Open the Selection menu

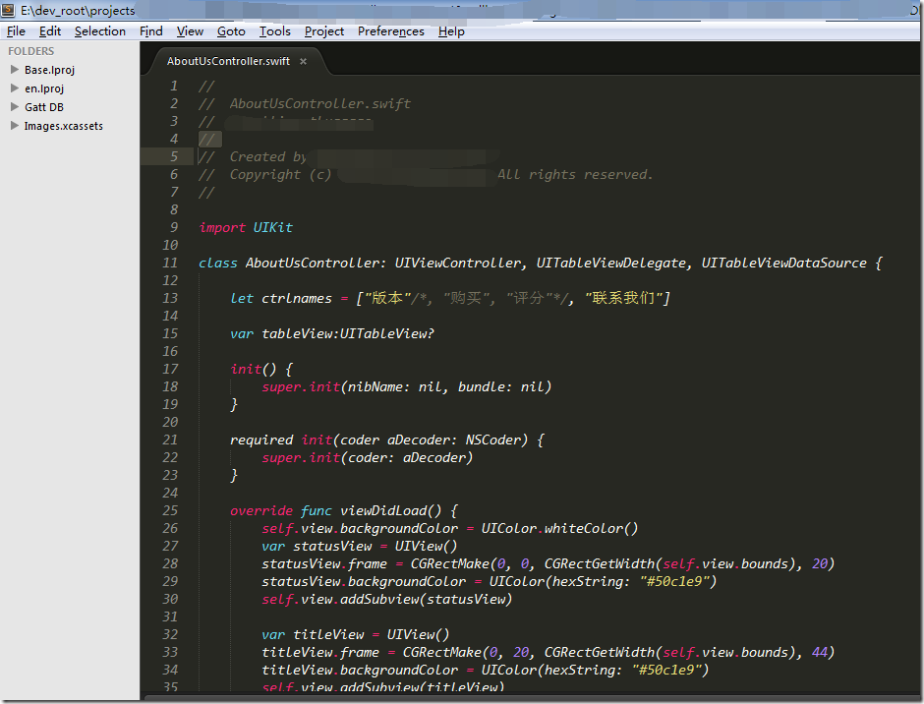(x=100, y=31)
